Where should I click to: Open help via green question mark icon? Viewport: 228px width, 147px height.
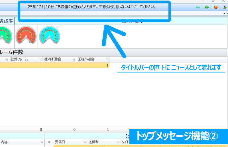tap(207, 8)
